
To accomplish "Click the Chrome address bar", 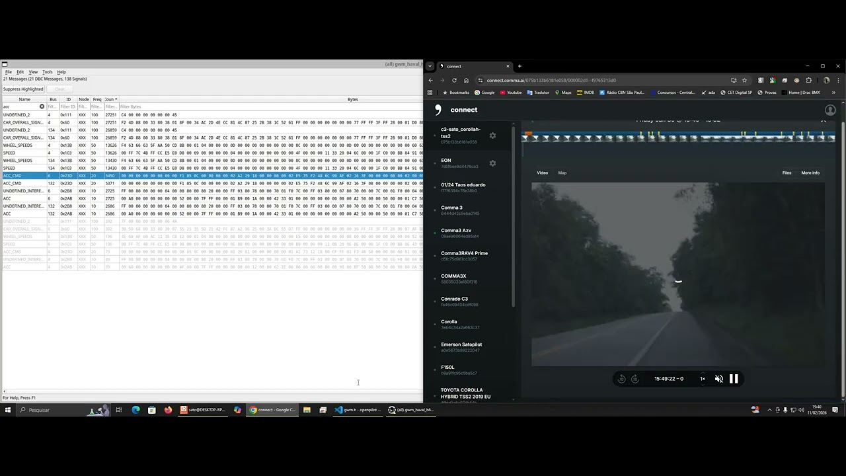I will (x=601, y=80).
